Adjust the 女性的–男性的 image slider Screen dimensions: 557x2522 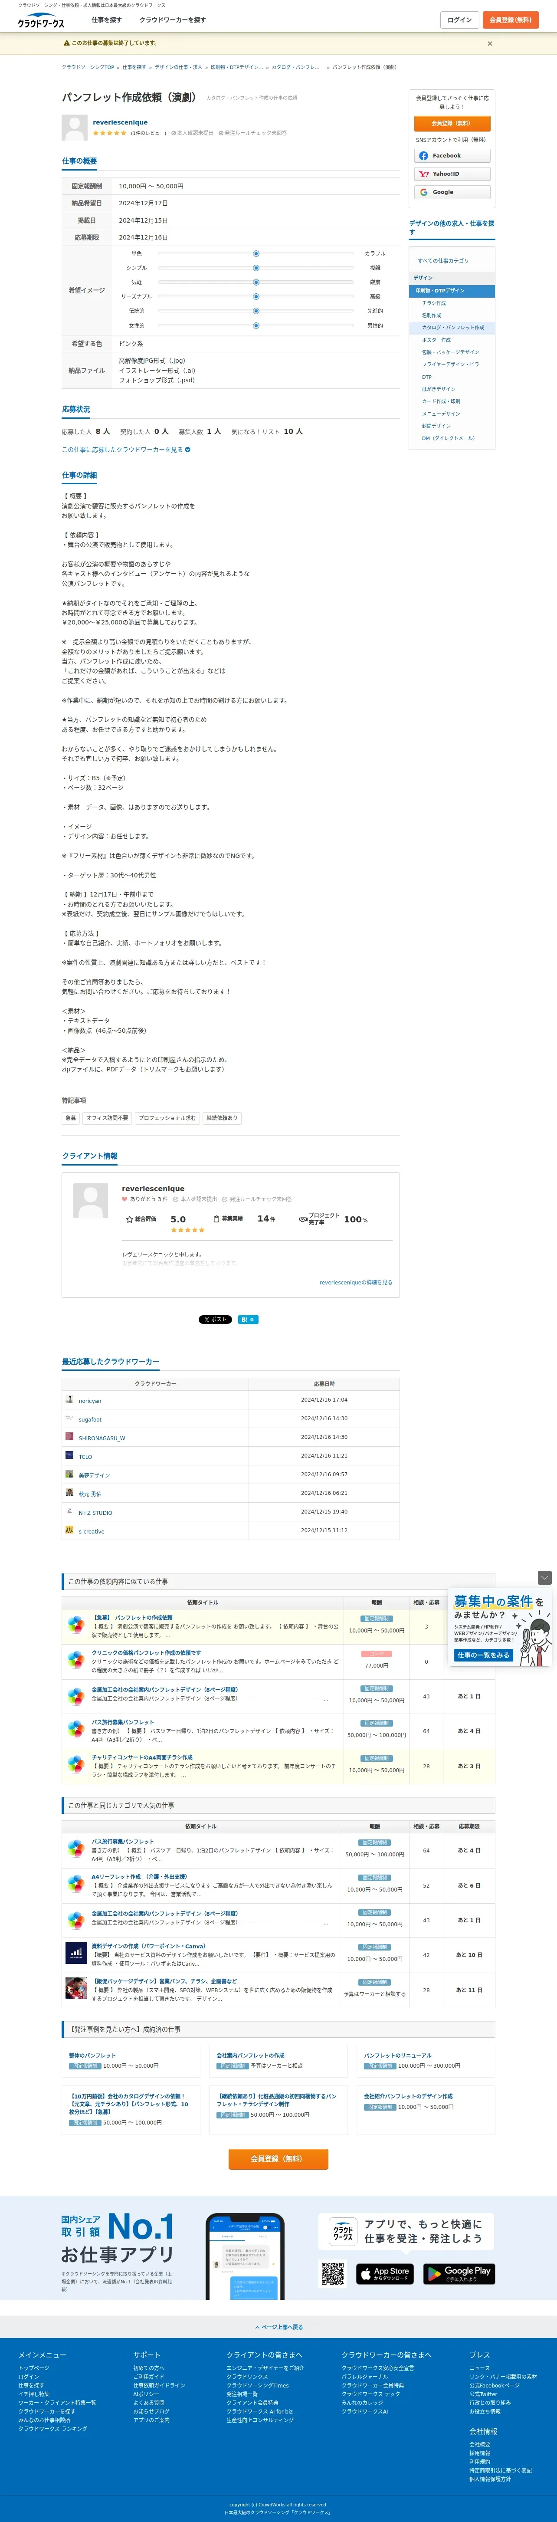pyautogui.click(x=256, y=325)
